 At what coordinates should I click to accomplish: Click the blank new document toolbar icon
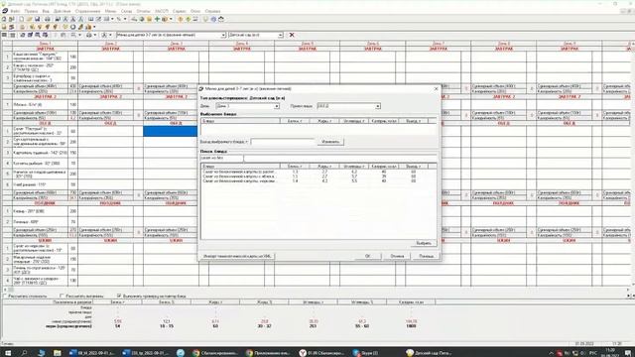tap(22, 19)
